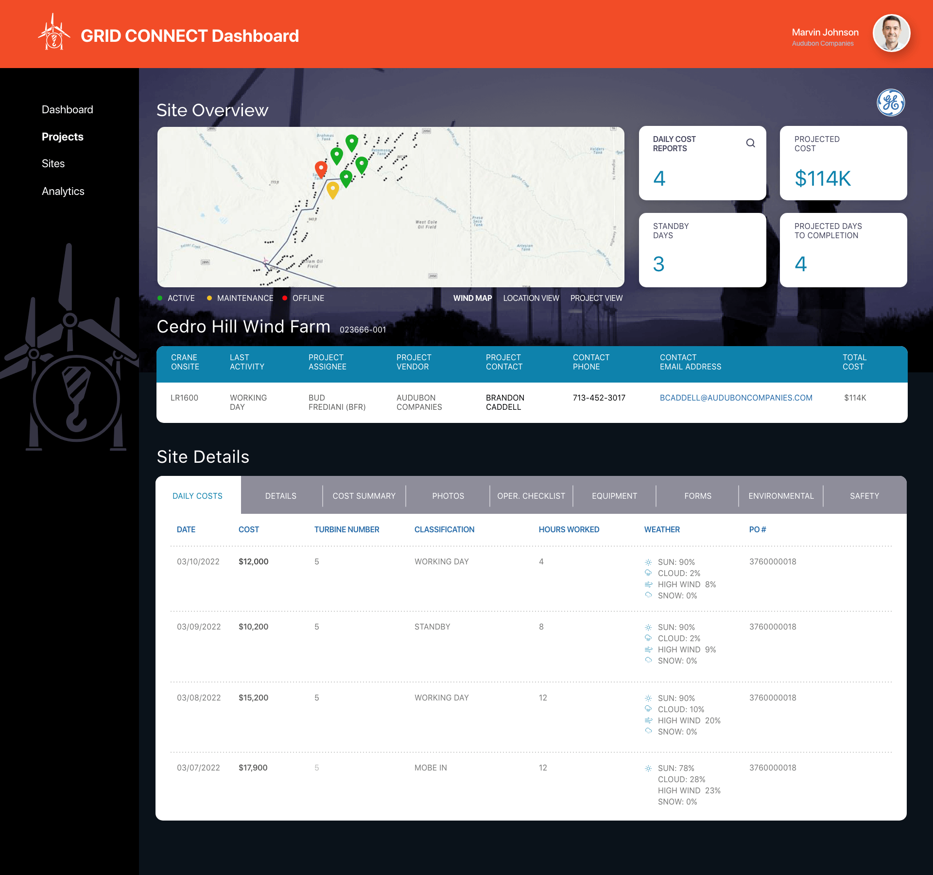Click the sun icon in 03/07/2022 weather
This screenshot has height=875, width=933.
[x=648, y=769]
